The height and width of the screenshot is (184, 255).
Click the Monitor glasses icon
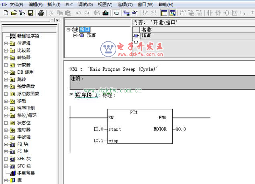[135, 13]
